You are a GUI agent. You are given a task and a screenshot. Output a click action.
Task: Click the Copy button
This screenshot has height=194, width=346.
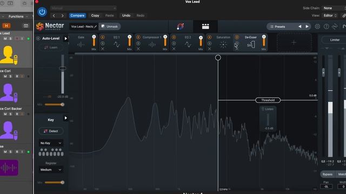95,16
